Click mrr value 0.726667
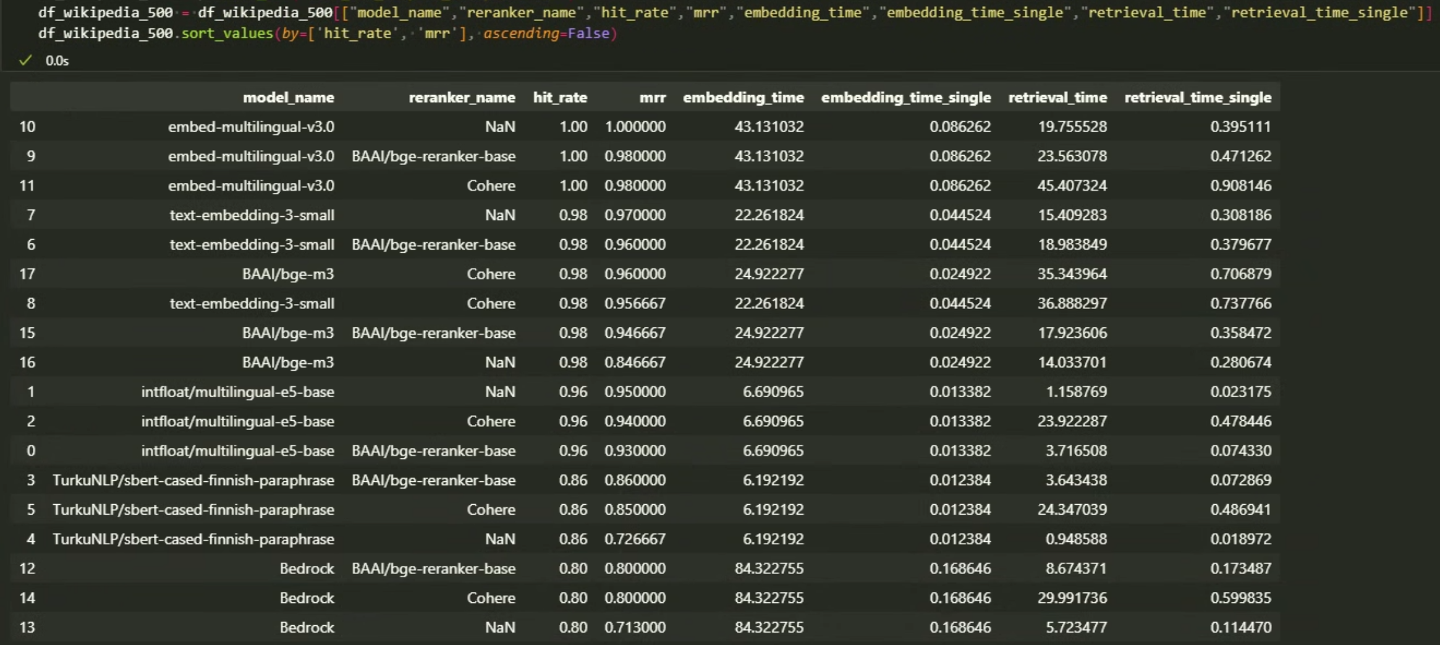 [635, 539]
